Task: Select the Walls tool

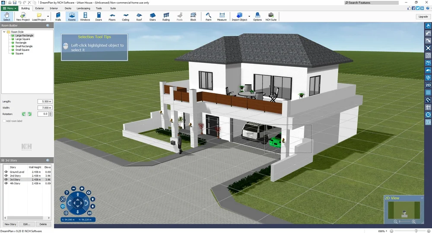Action: [58, 17]
